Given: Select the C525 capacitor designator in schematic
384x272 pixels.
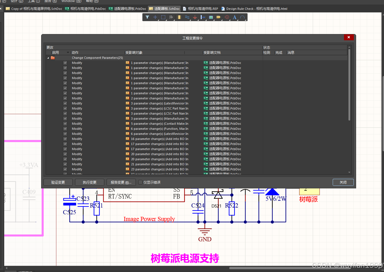Looking at the screenshot, I should pyautogui.click(x=69, y=212).
